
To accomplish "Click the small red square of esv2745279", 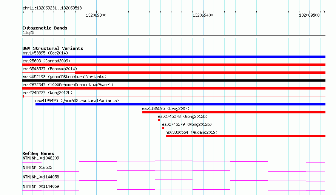I will [x=163, y=128].
